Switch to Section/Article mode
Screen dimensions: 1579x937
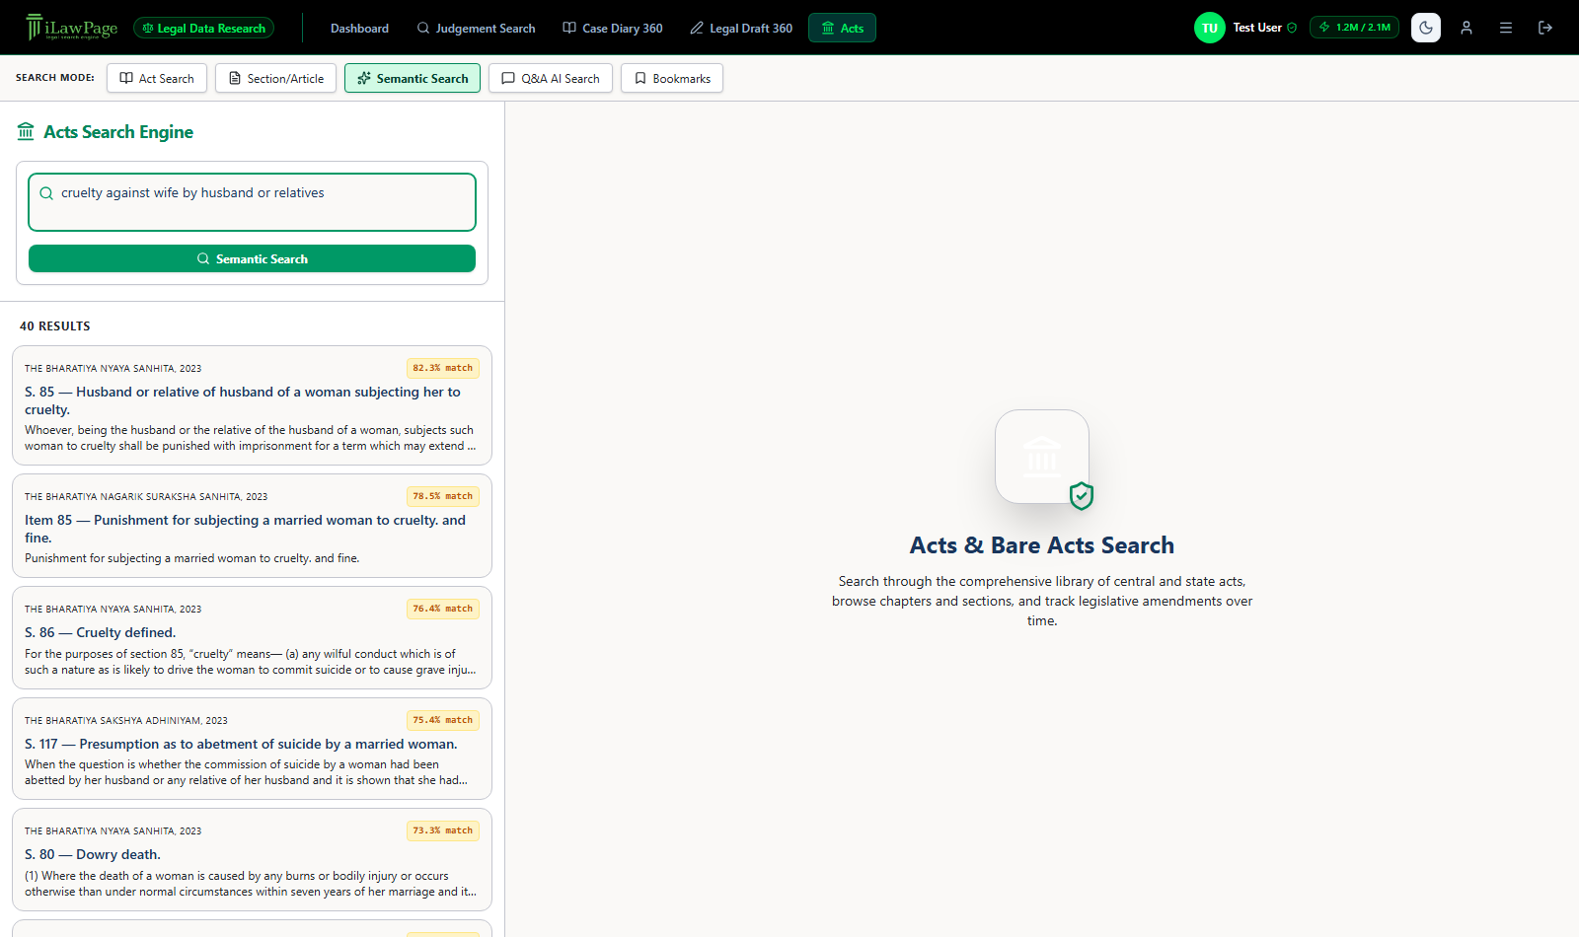(x=276, y=78)
